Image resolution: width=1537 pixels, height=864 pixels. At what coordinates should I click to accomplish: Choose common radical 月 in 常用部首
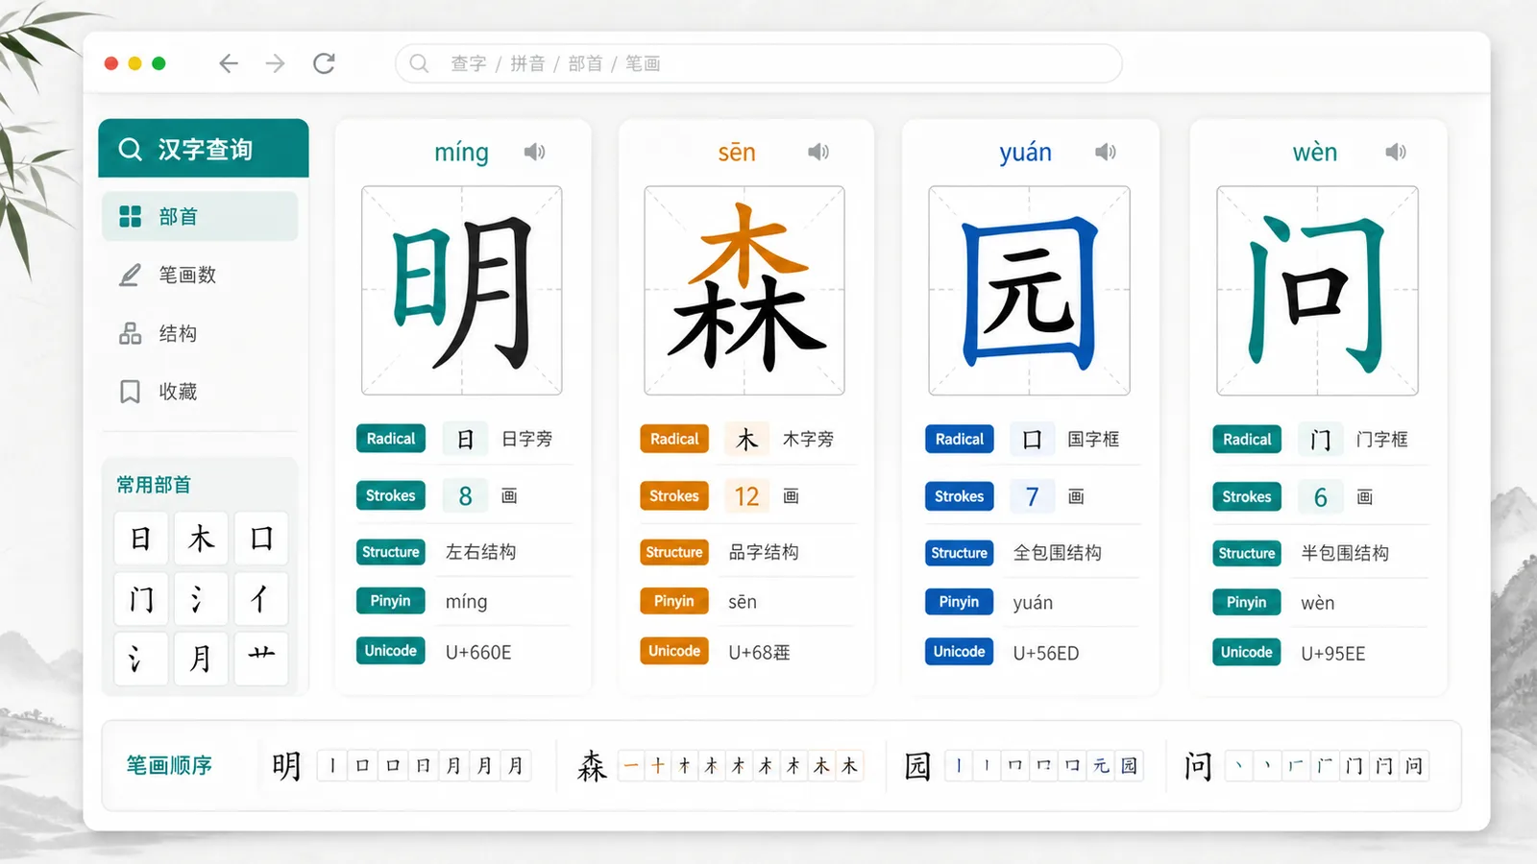coord(201,659)
